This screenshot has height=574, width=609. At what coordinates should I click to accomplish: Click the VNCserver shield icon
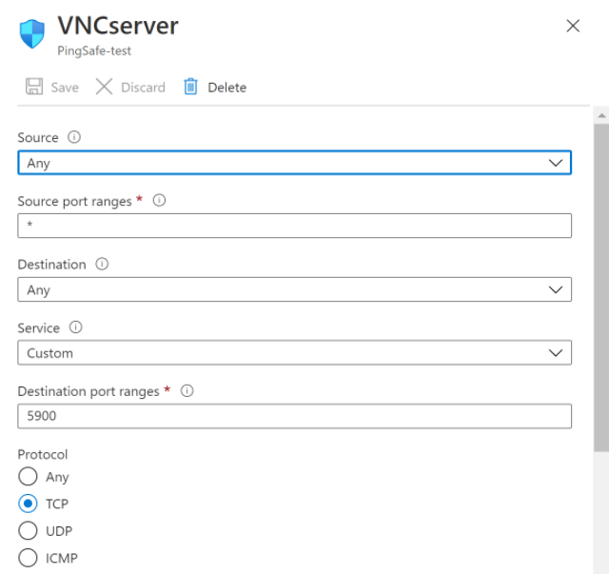[32, 34]
